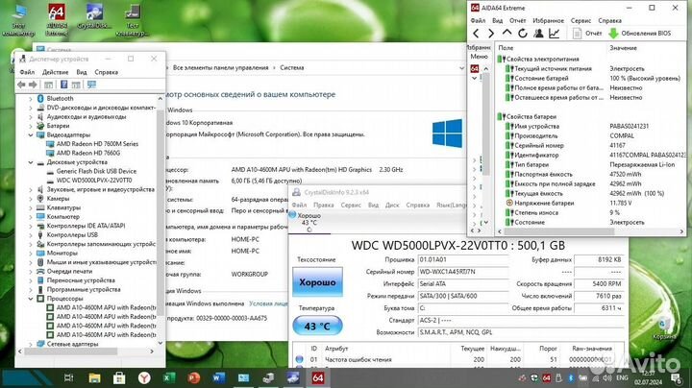Select Степень износа row in AIDA64
Screen dimensions: 692x388
[x=591, y=212]
